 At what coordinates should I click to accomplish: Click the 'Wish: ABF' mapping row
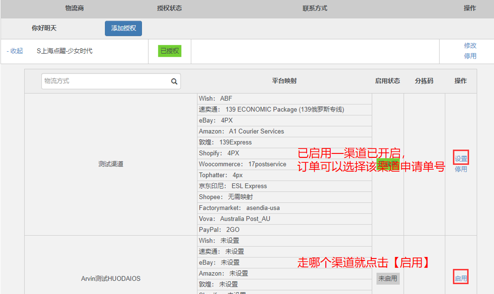click(284, 99)
